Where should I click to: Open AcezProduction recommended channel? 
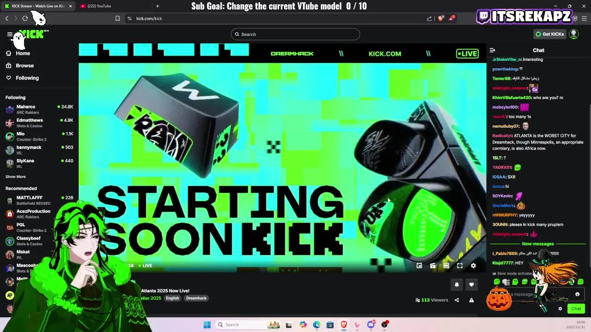[39, 214]
